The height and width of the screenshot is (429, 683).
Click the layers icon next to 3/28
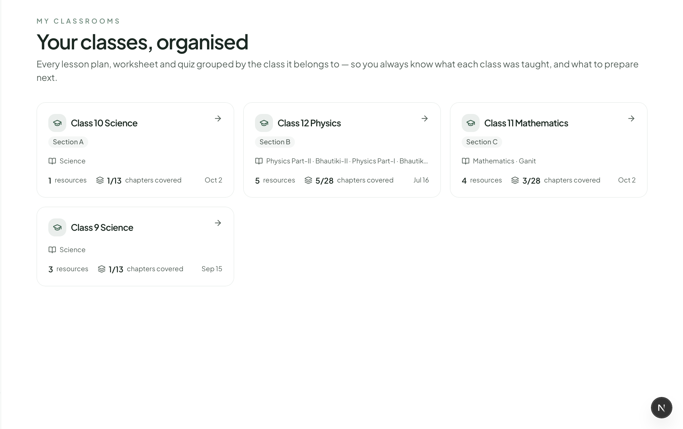coord(515,180)
